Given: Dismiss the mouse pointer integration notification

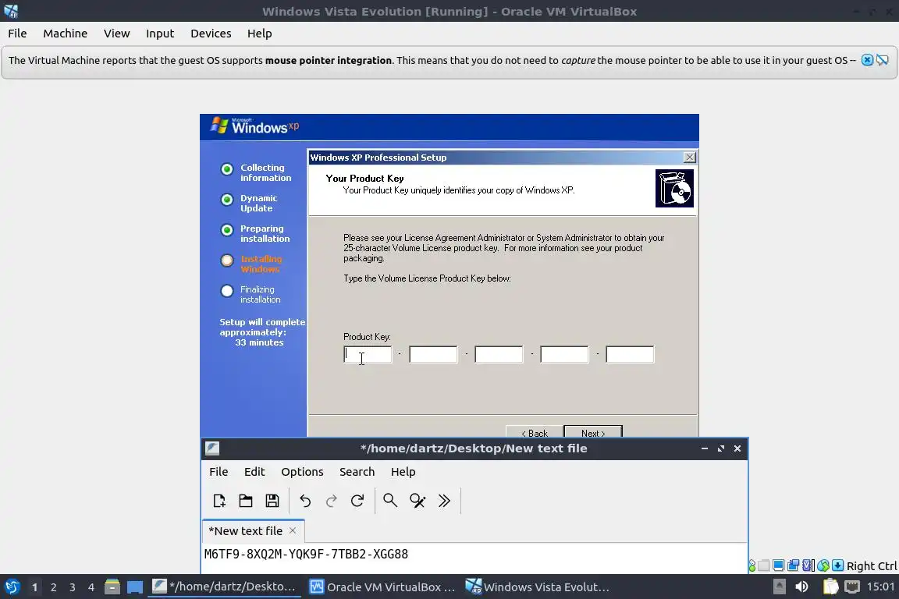Looking at the screenshot, I should [x=868, y=59].
